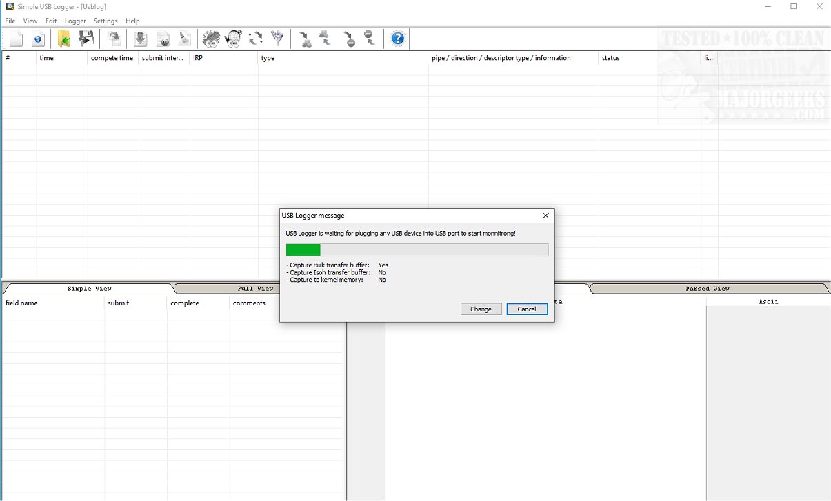This screenshot has width=831, height=501.
Task: Click the 'IRP' column header
Action: pyautogui.click(x=224, y=58)
